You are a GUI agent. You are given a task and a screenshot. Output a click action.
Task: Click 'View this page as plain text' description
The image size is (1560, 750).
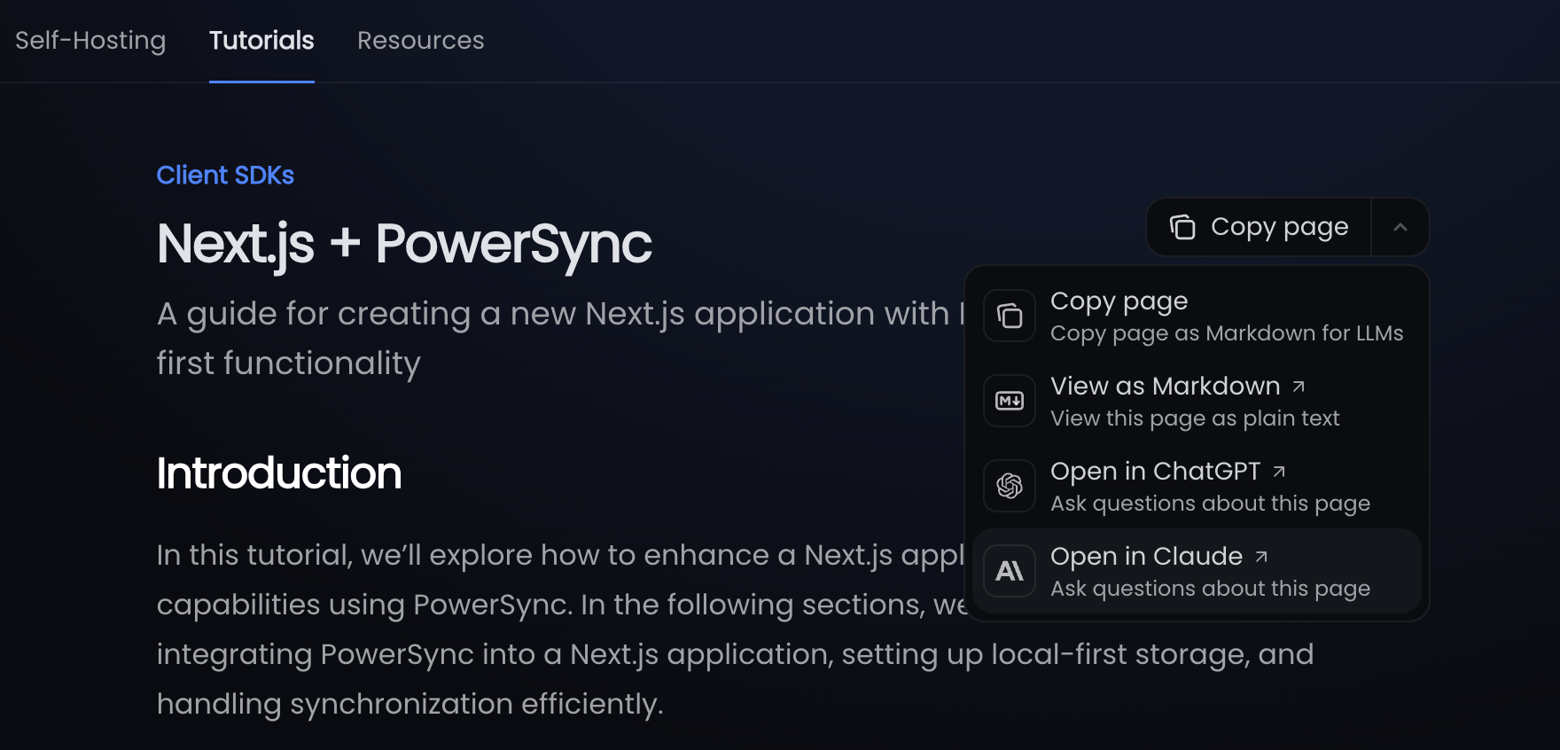pyautogui.click(x=1195, y=418)
